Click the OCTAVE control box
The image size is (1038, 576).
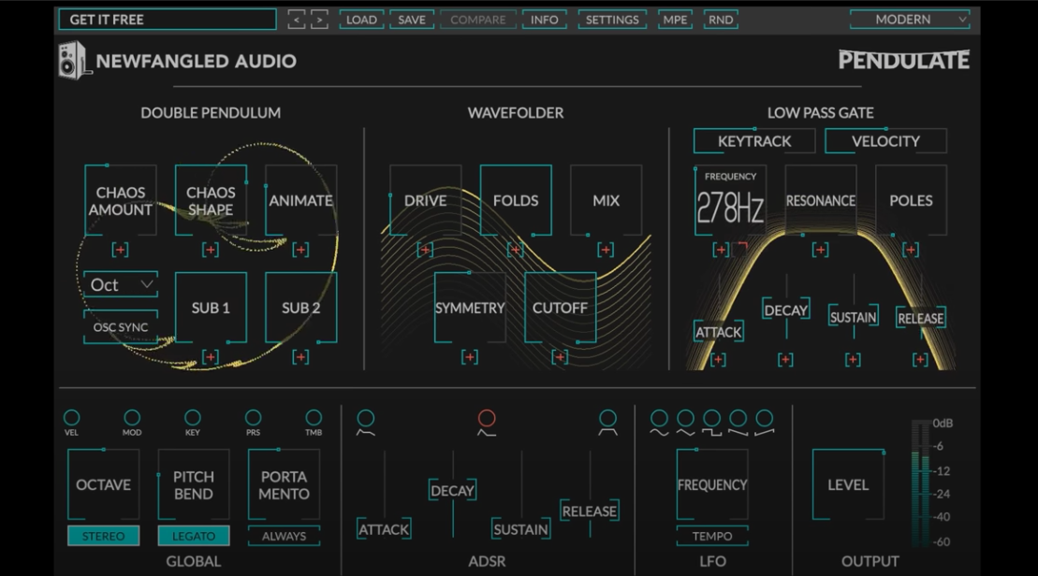103,484
